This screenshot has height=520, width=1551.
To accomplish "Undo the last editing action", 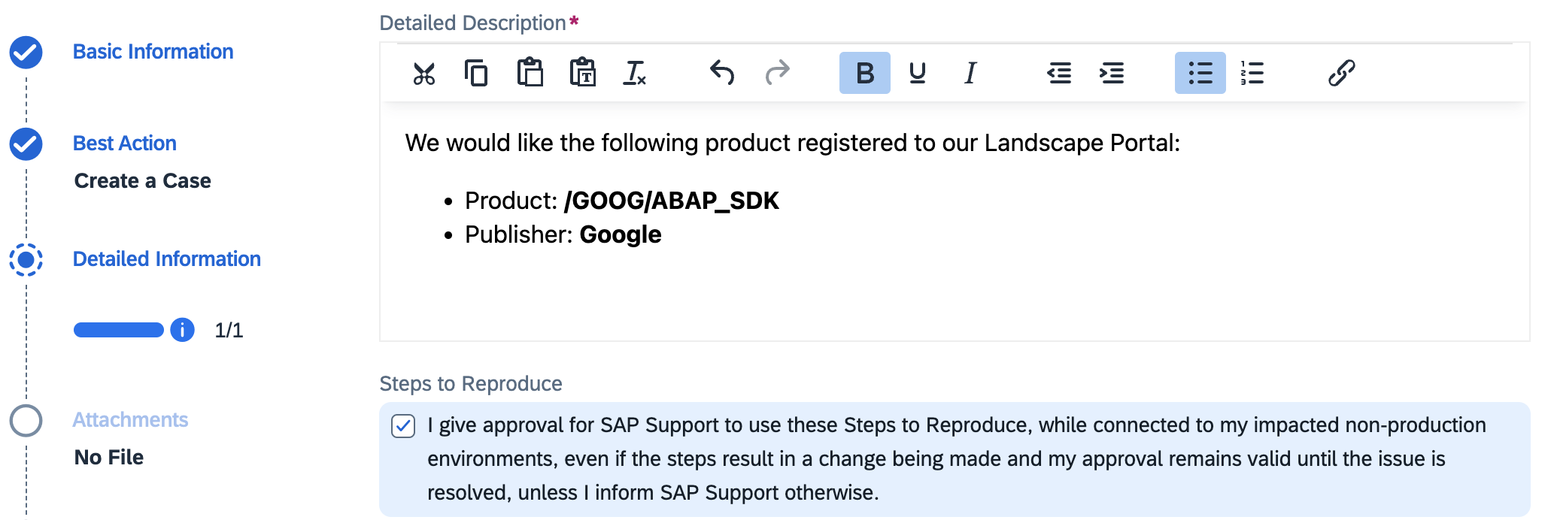I will (721, 73).
